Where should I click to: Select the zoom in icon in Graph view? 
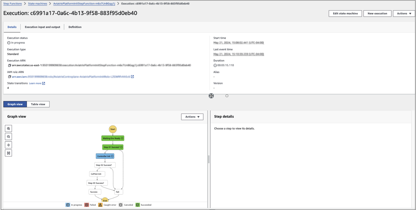pyautogui.click(x=8, y=128)
